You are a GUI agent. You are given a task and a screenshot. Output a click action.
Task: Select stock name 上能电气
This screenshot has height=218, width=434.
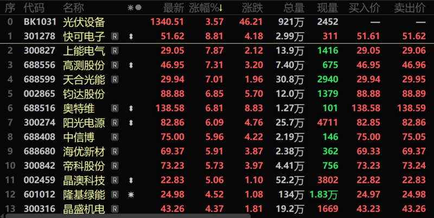[x=84, y=50]
